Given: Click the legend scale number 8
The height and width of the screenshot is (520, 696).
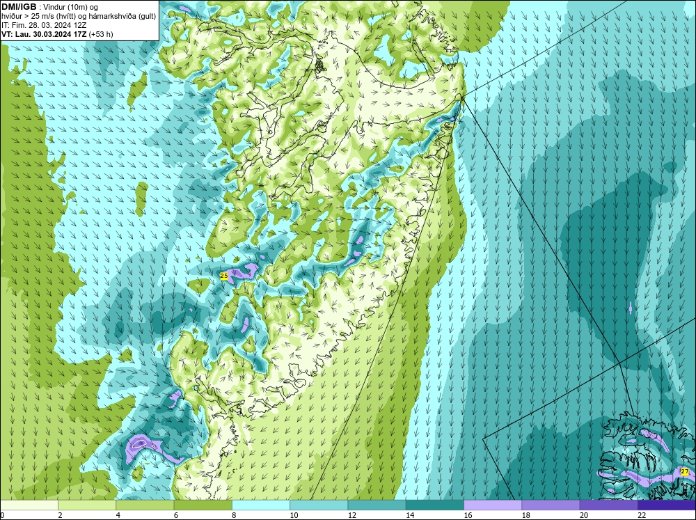Looking at the screenshot, I should pos(234,515).
